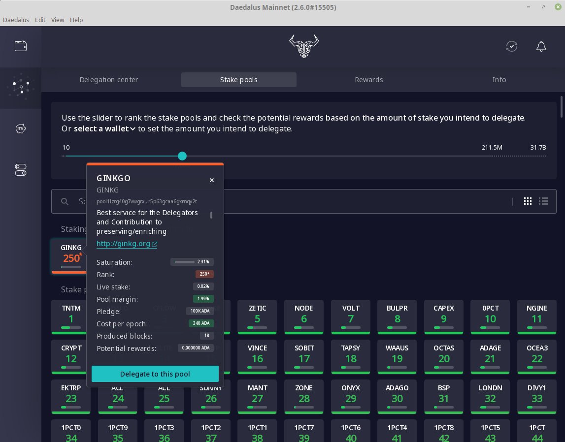The height and width of the screenshot is (442, 565).
Task: Select the GINKG pool ranked 250
Action: (x=69, y=256)
